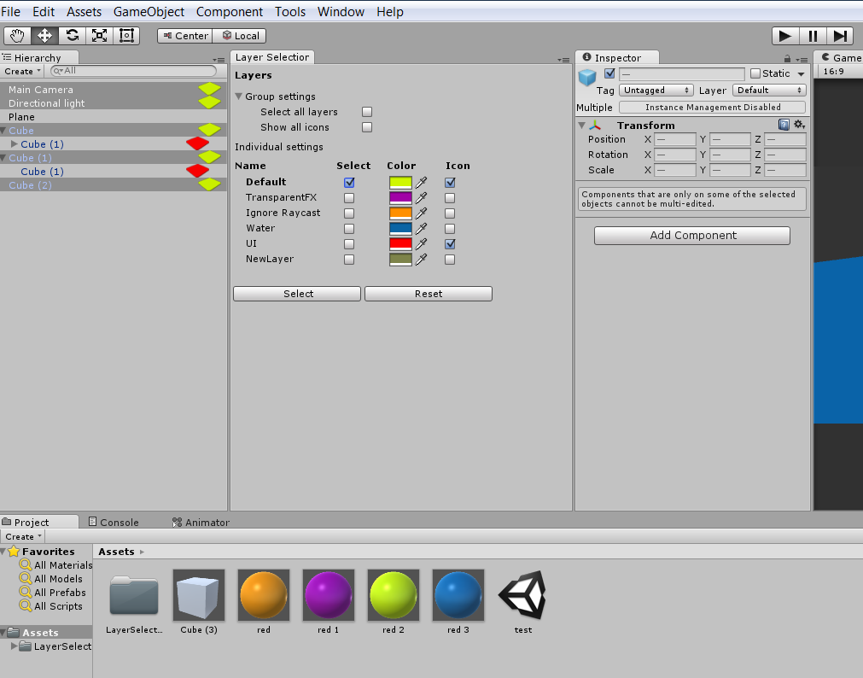Select the blue 'red 3' material

click(458, 595)
